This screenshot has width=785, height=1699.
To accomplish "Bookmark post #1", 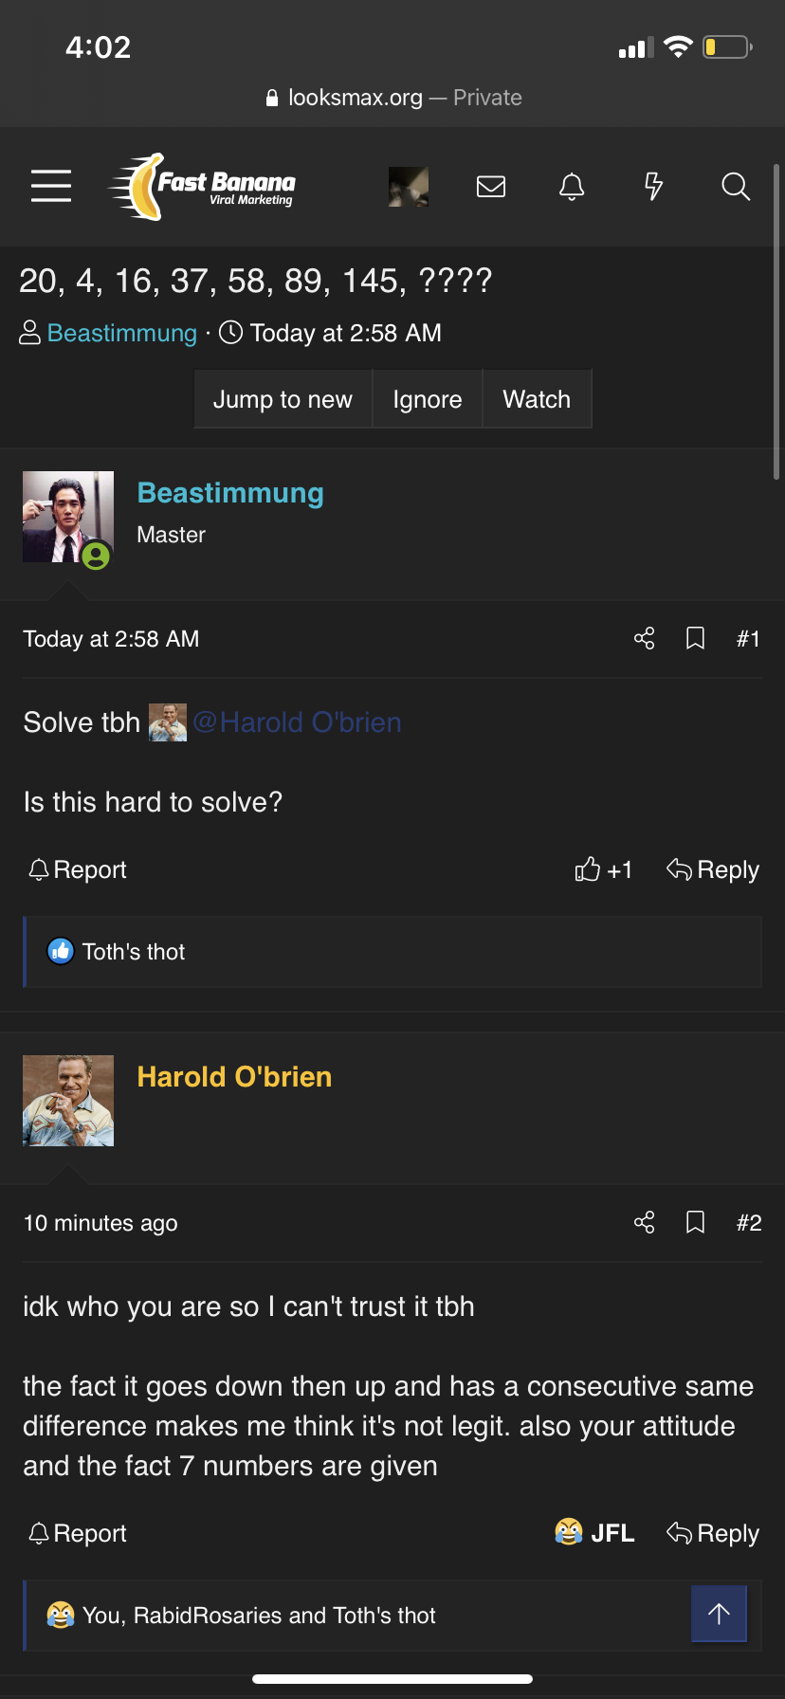I will pyautogui.click(x=695, y=638).
